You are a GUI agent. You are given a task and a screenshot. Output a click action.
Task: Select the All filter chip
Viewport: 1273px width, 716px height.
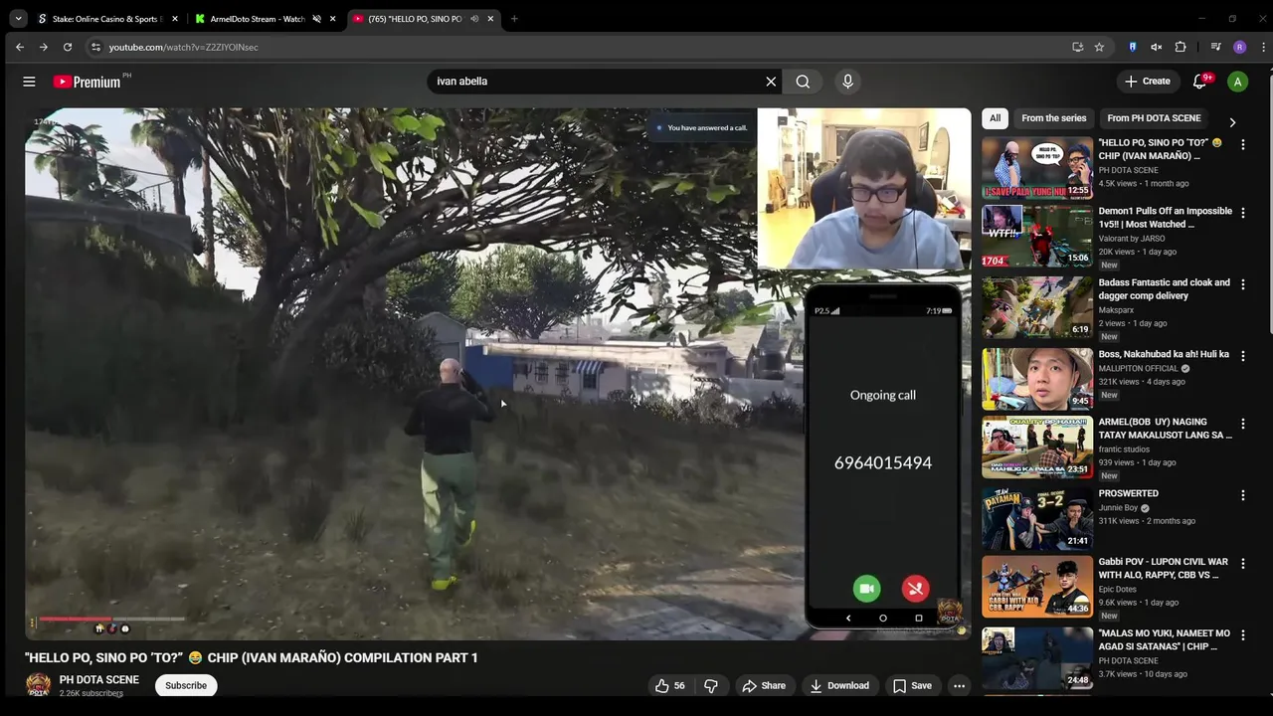995,118
